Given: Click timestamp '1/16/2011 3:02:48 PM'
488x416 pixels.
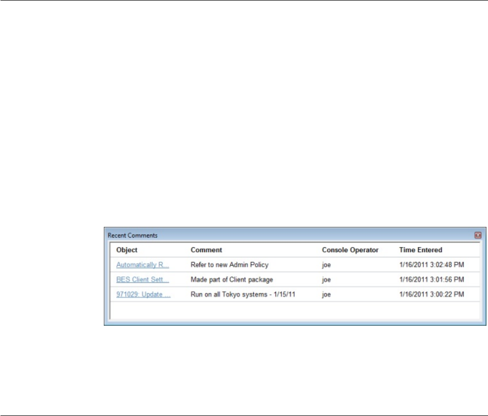Looking at the screenshot, I should coord(432,265).
